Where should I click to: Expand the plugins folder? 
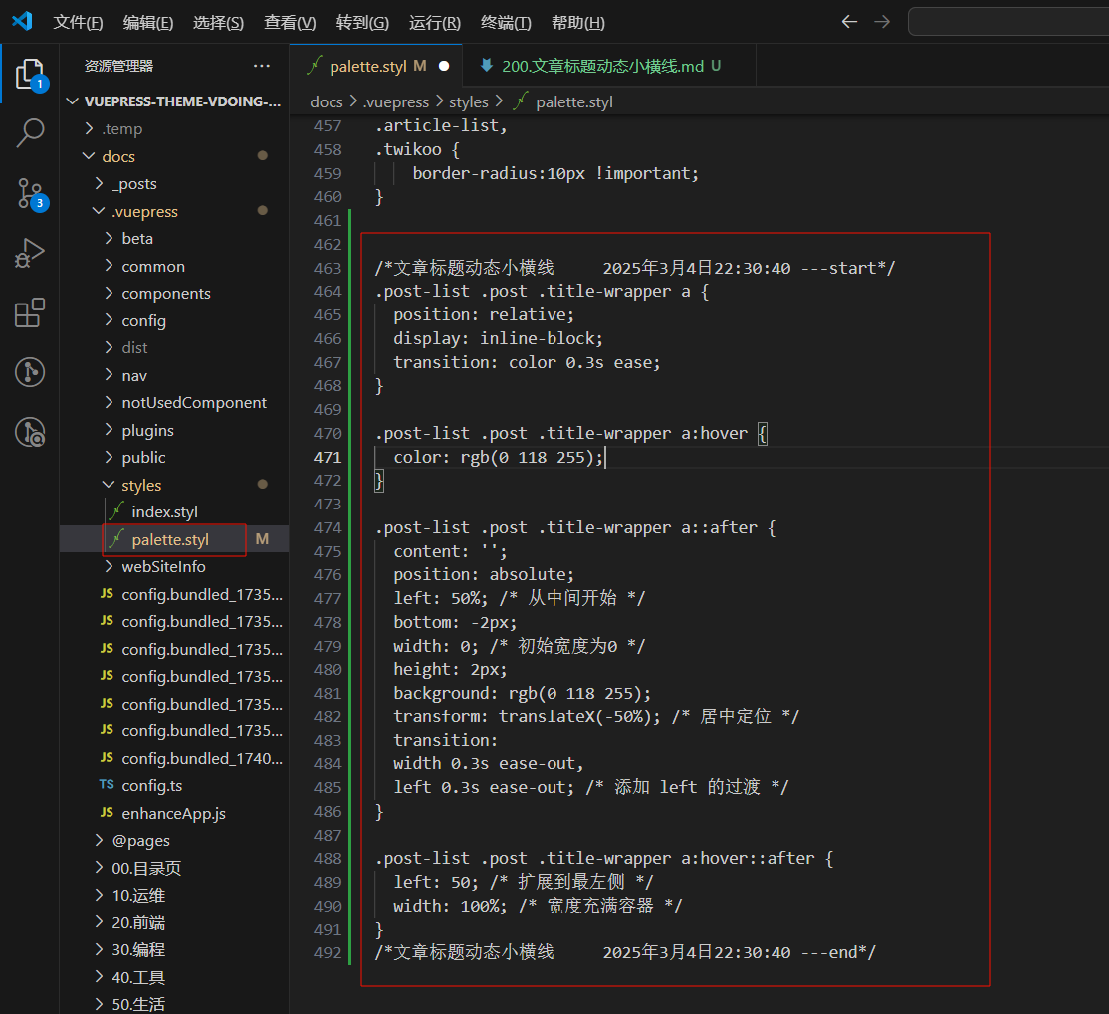tap(174, 430)
